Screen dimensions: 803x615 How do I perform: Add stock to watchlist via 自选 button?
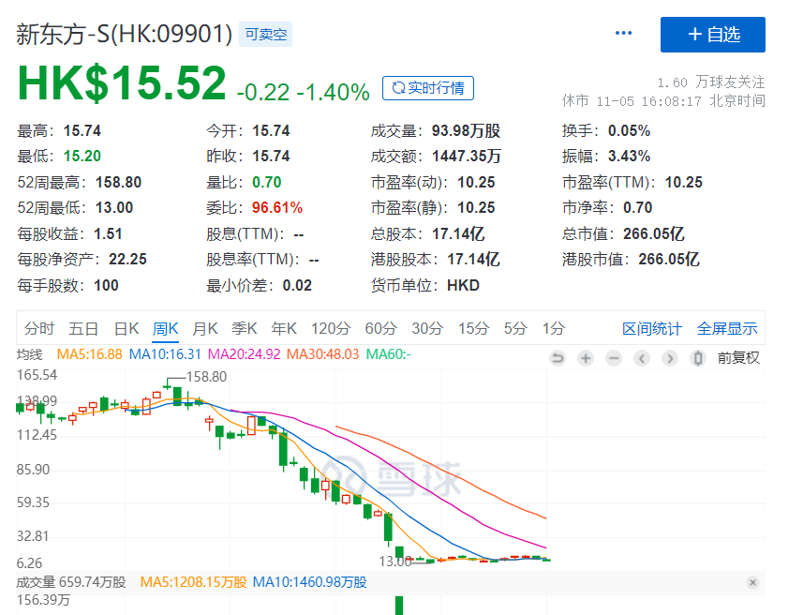[x=713, y=36]
